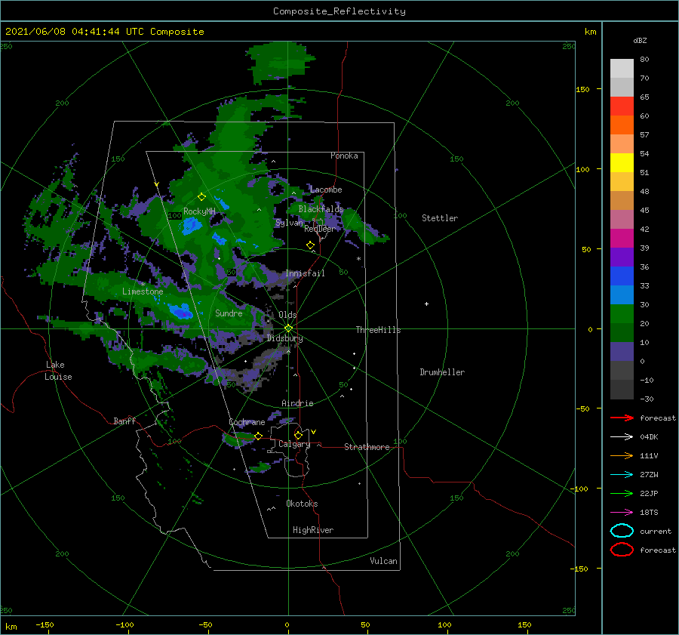Click the Okotoks town label

(x=302, y=504)
